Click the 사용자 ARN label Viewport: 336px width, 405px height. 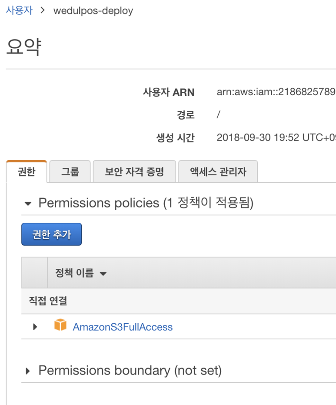[x=169, y=92]
